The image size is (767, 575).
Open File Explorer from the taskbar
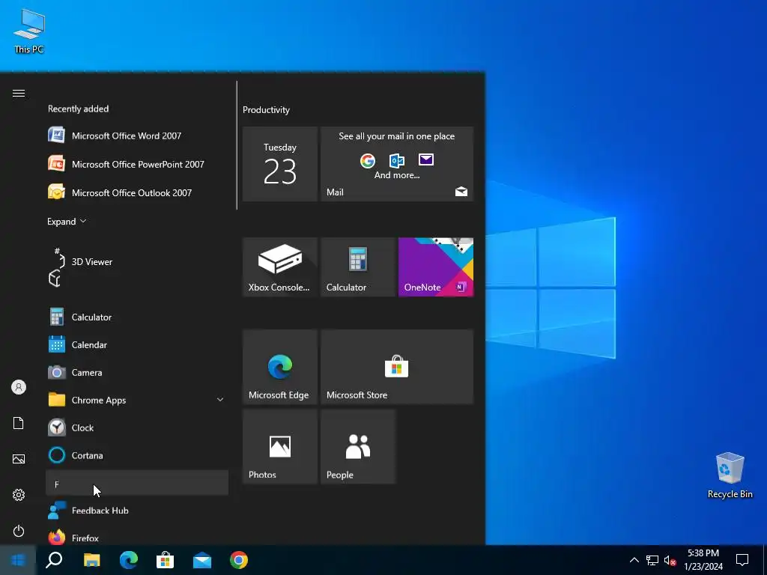(x=91, y=560)
